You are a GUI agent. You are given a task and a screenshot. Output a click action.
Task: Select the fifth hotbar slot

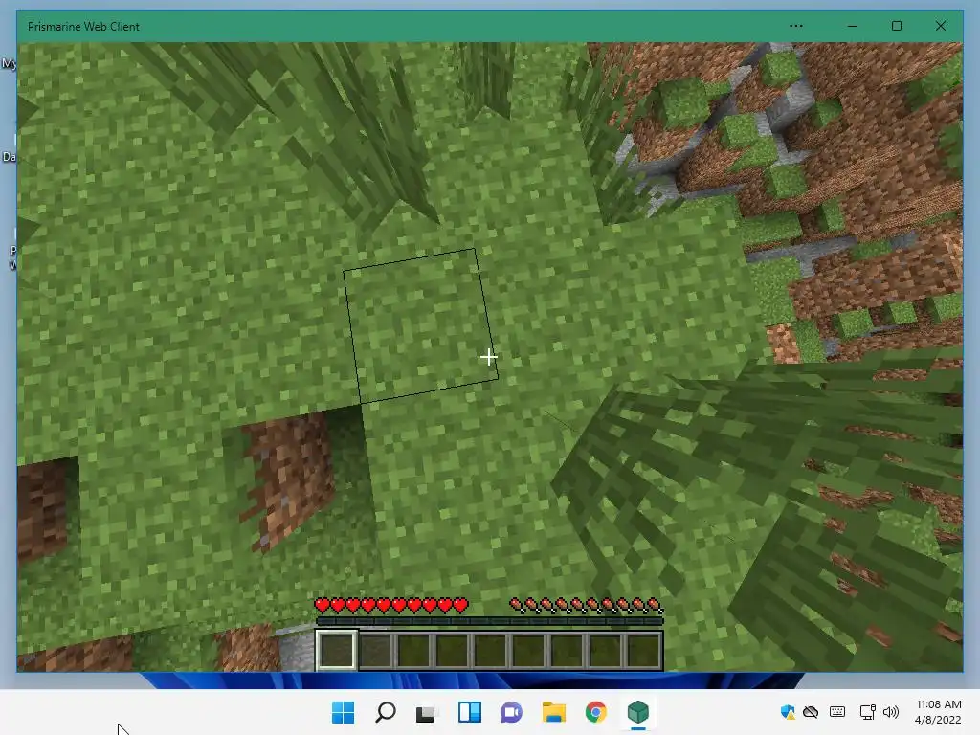click(x=490, y=650)
